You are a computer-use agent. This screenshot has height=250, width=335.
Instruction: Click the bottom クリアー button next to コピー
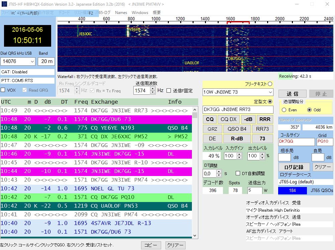click(x=175, y=245)
